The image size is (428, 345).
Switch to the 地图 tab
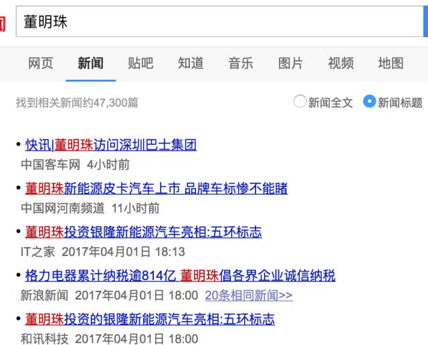391,63
